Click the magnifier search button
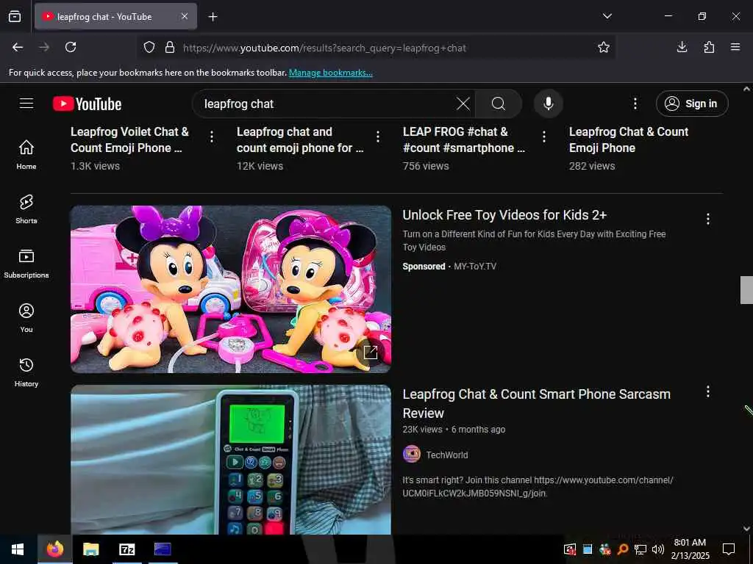Viewport: 753px width, 564px height. coord(499,104)
